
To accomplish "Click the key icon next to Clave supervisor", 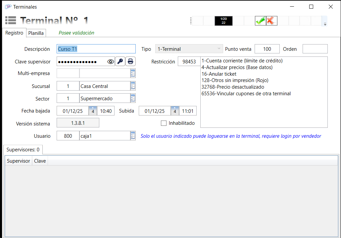I will click(120, 61).
